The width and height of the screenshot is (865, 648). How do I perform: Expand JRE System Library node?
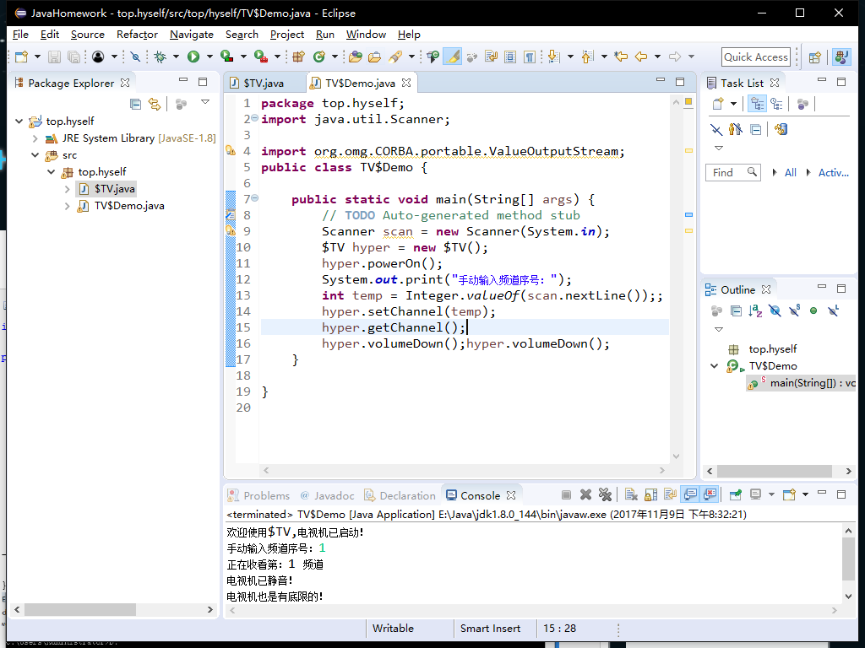[x=35, y=138]
